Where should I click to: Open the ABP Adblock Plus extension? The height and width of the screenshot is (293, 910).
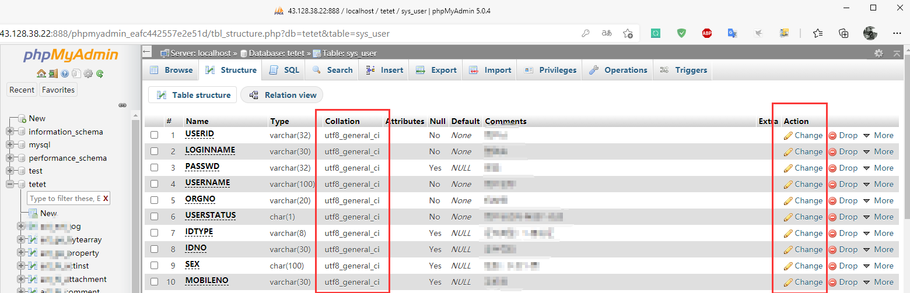click(706, 33)
